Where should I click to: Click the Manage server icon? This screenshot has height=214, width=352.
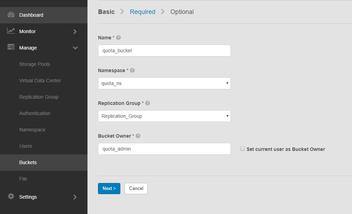point(11,47)
